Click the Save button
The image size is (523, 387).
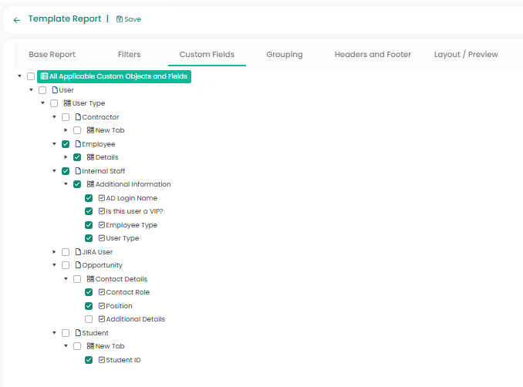tap(129, 19)
